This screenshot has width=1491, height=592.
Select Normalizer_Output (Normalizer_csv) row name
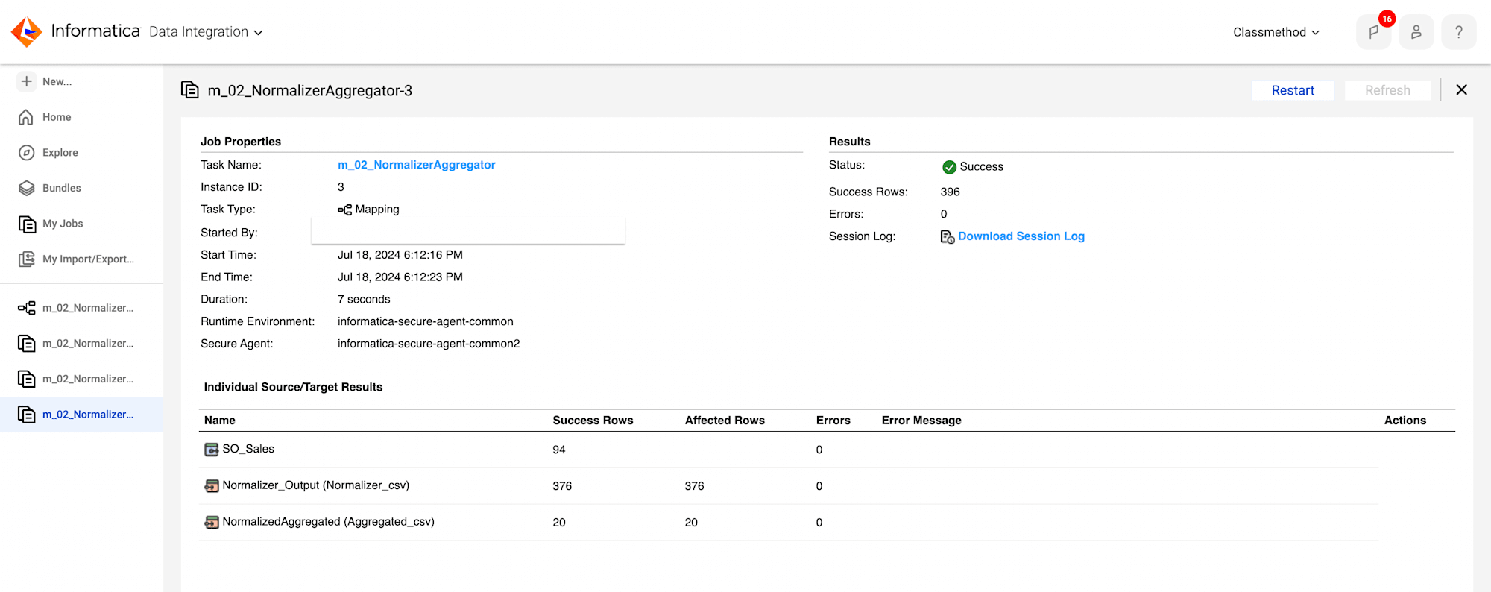[x=316, y=485]
